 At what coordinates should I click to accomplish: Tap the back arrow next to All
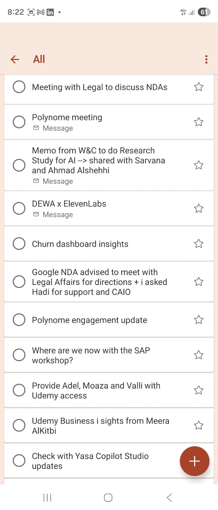click(x=15, y=59)
